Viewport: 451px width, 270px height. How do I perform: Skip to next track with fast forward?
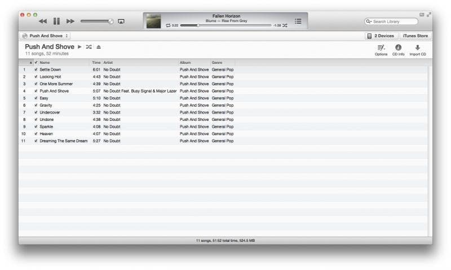(70, 21)
